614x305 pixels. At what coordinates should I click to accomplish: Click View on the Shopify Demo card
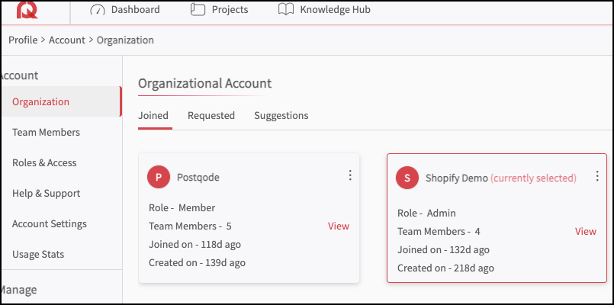pos(586,231)
